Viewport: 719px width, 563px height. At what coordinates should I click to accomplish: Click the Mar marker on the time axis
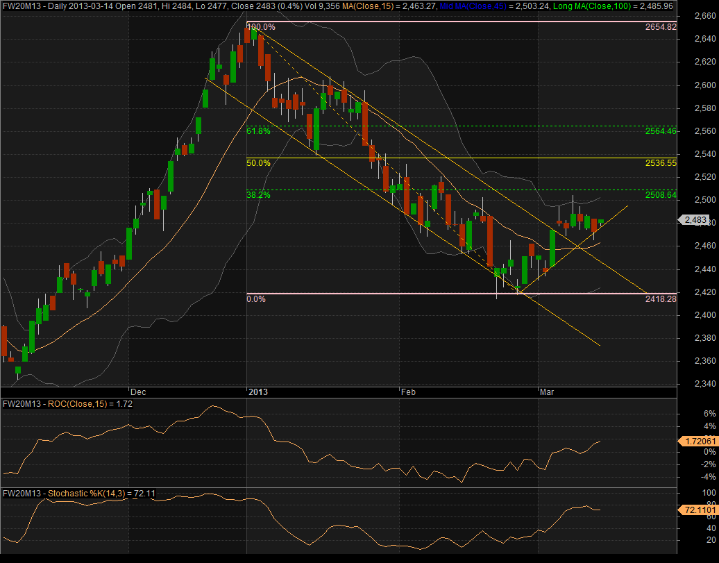point(548,392)
